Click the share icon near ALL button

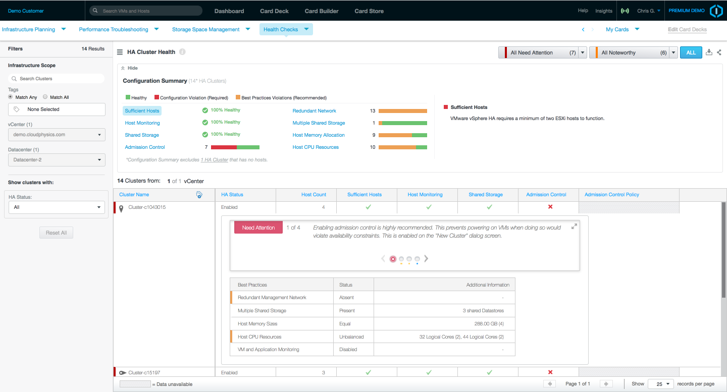719,52
